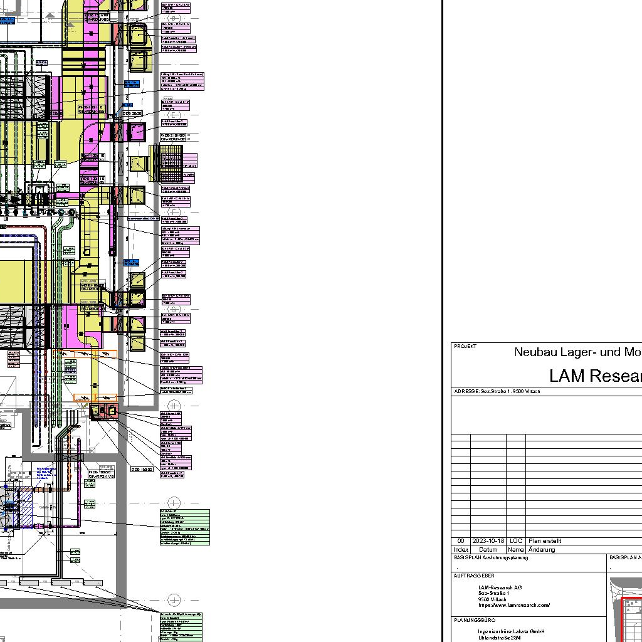Viewport: 642px width, 642px height.
Task: Click grid axis bubble 'E'
Action: tap(174, 115)
